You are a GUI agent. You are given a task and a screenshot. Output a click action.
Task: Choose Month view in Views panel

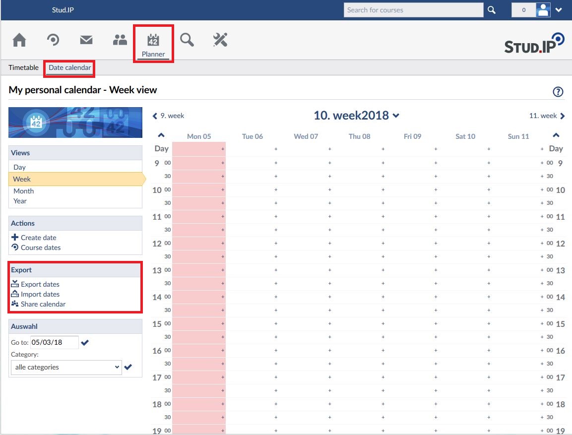pos(24,191)
